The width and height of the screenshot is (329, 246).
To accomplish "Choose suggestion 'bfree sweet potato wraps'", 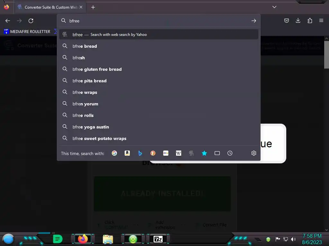I will click(x=159, y=138).
